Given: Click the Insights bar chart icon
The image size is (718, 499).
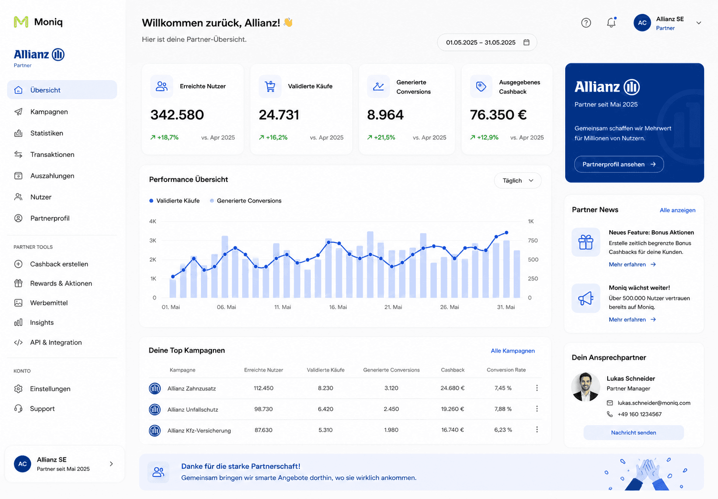Looking at the screenshot, I should (x=18, y=322).
